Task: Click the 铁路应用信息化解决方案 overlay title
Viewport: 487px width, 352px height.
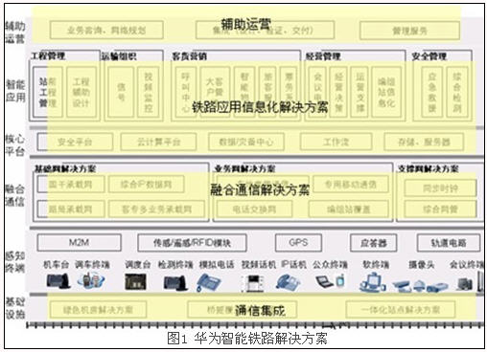Action: pyautogui.click(x=260, y=107)
